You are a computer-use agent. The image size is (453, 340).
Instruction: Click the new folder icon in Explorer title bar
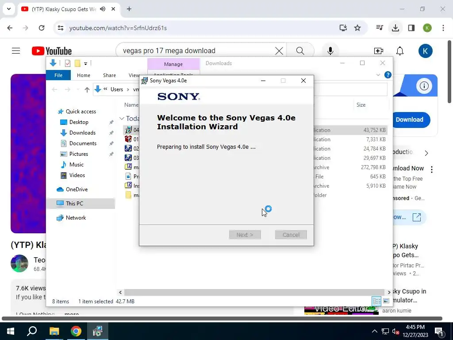[77, 63]
